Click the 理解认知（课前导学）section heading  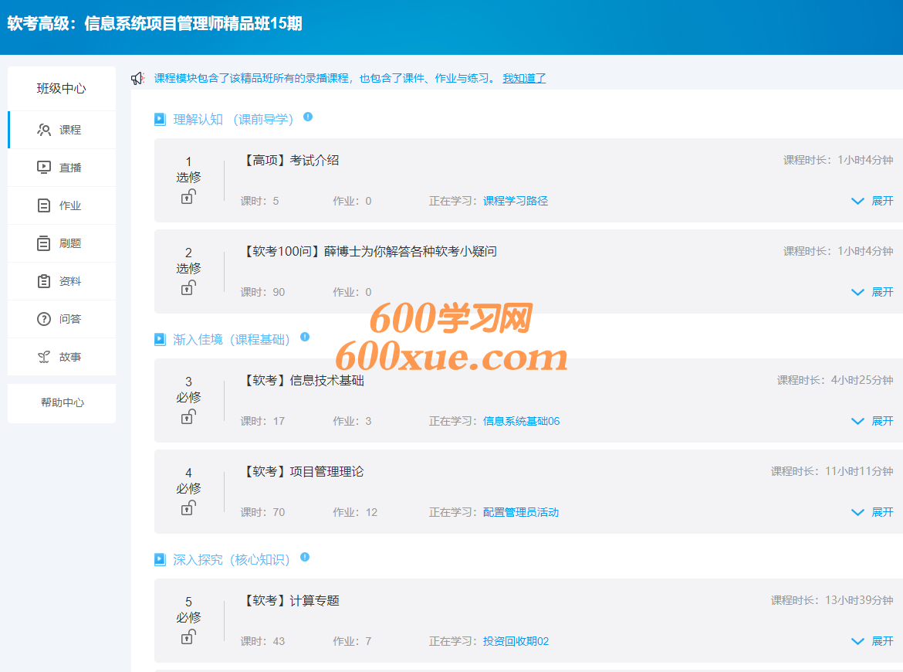click(233, 119)
